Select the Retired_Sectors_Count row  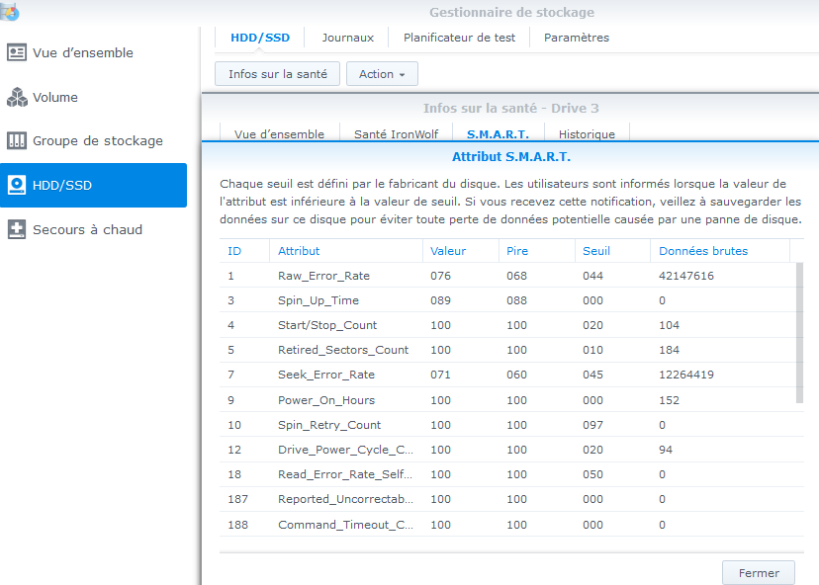[507, 350]
